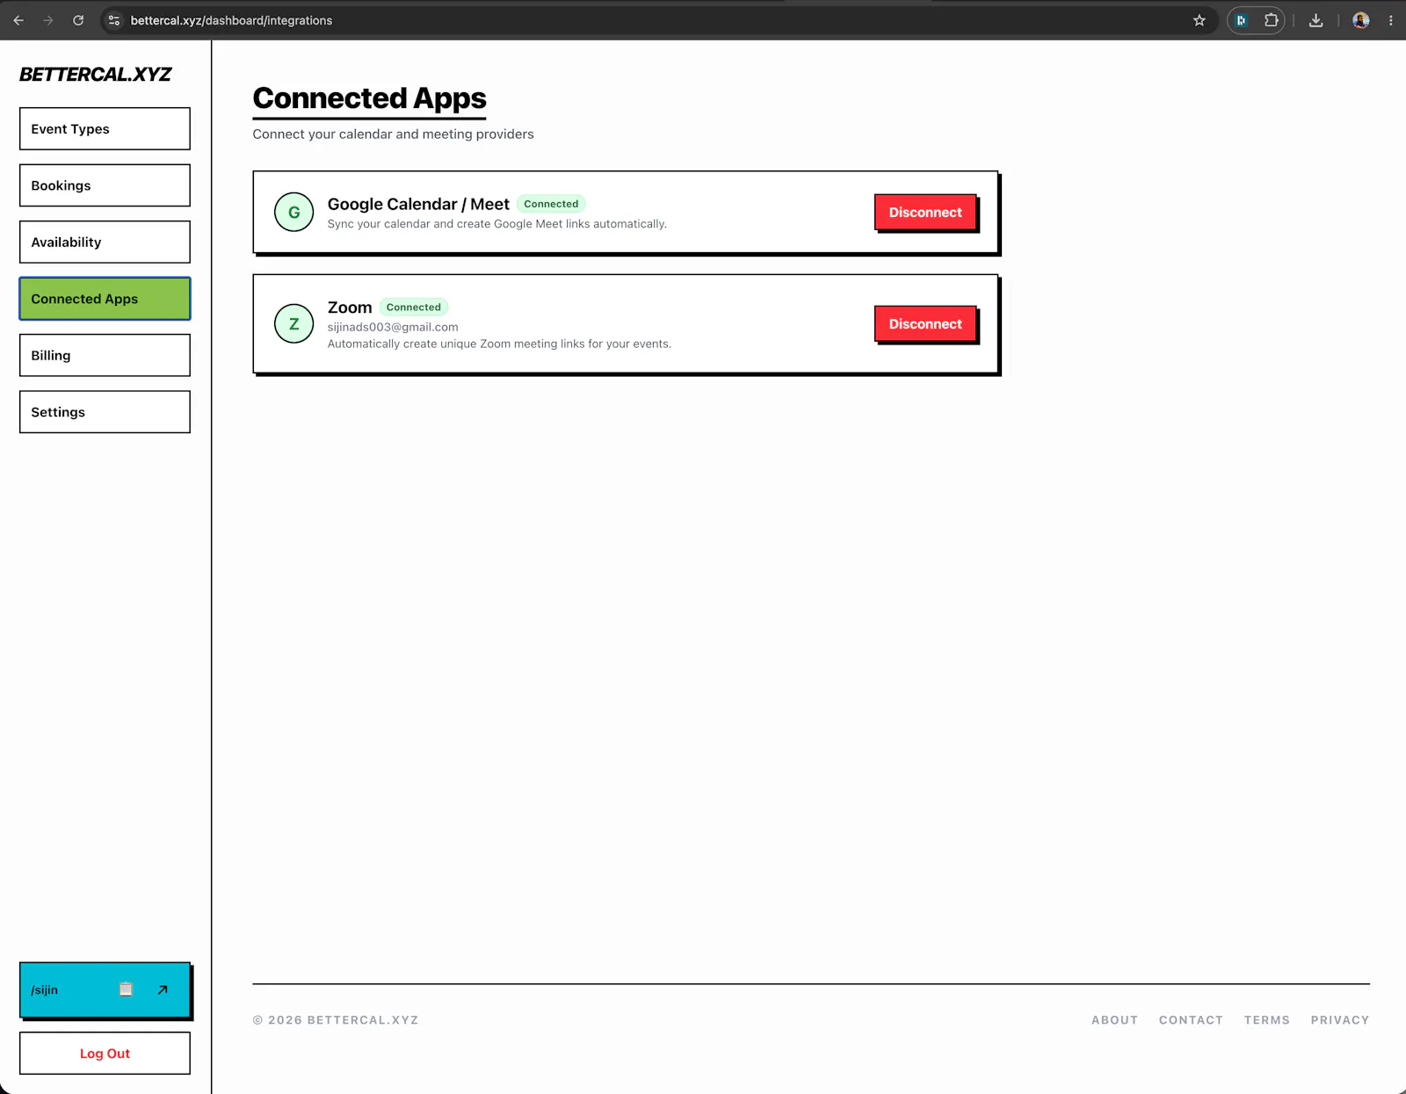Bookmark this page with the star icon
Image resolution: width=1406 pixels, height=1094 pixels.
[x=1199, y=20]
